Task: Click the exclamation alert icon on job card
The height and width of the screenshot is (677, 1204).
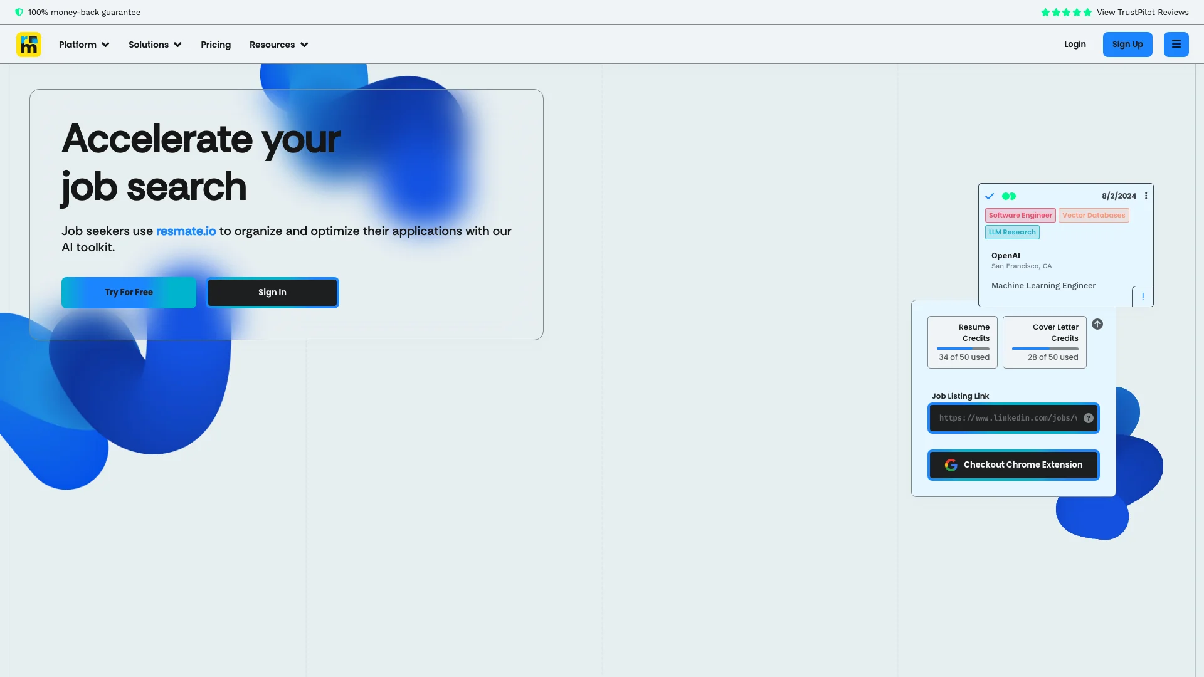Action: 1144,297
